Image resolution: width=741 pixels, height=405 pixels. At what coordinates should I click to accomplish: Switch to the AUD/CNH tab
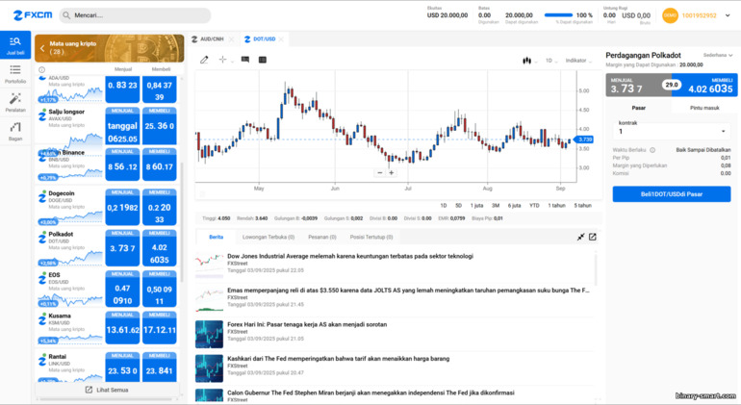coord(208,39)
